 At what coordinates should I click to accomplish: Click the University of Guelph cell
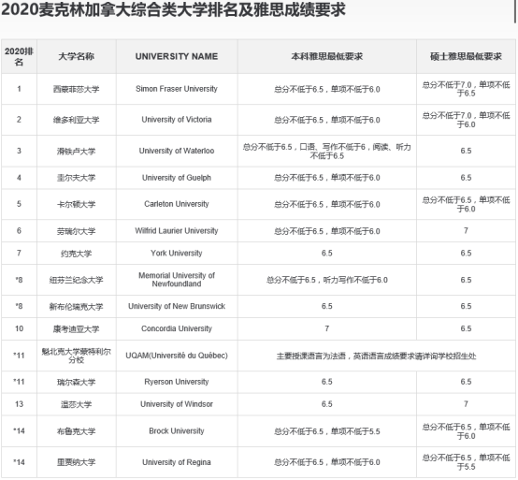coord(177,178)
